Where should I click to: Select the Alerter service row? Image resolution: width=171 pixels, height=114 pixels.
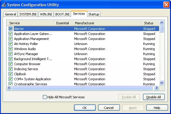[x=83, y=29]
